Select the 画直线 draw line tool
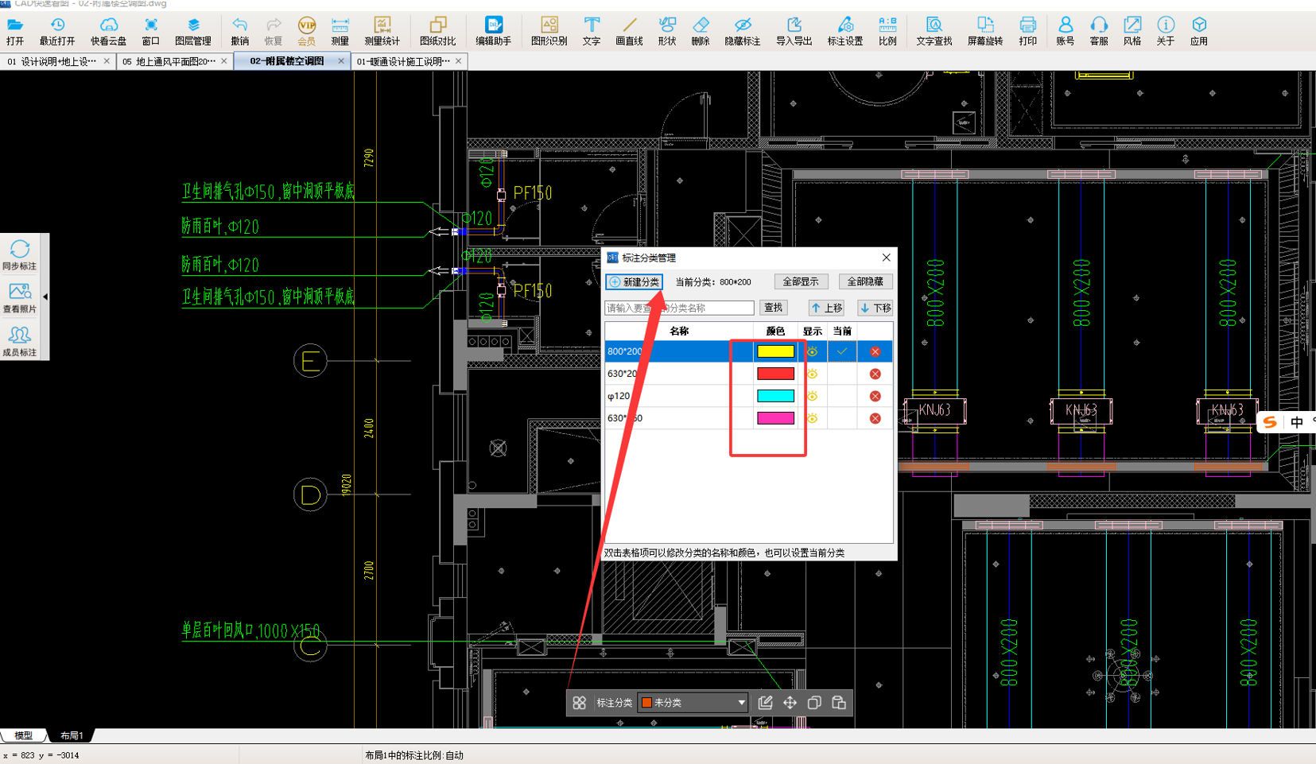Screen dimensions: 1316x764 click(x=629, y=31)
